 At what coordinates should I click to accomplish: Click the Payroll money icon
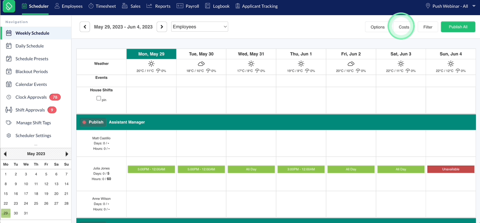click(180, 6)
